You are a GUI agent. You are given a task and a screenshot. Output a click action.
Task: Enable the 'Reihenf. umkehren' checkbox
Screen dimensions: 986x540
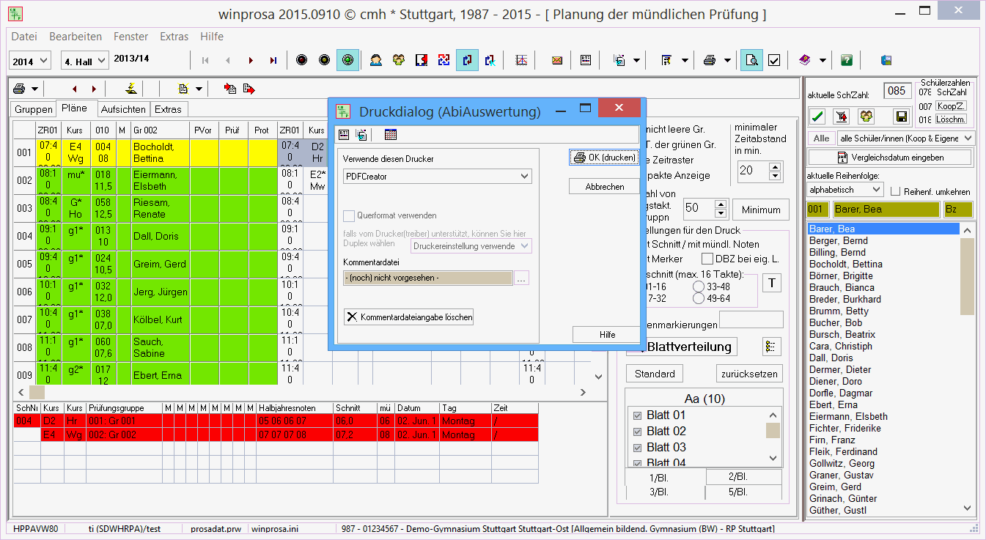point(895,191)
